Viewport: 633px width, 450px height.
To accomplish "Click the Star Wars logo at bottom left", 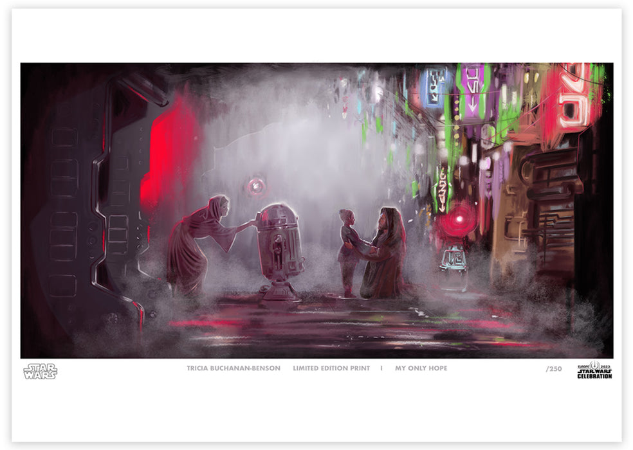I will coord(40,371).
